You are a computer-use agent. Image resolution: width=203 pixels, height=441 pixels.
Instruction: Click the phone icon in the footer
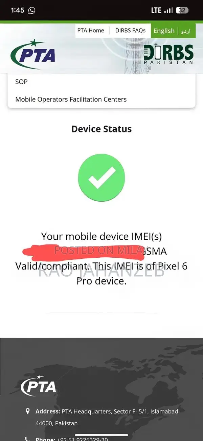[x=27, y=439]
